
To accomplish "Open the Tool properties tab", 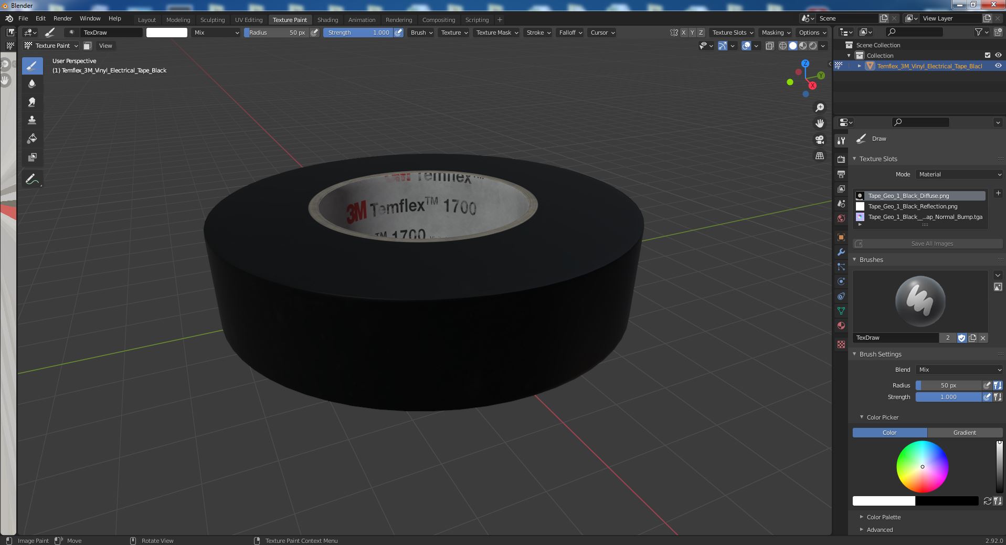I will point(841,140).
